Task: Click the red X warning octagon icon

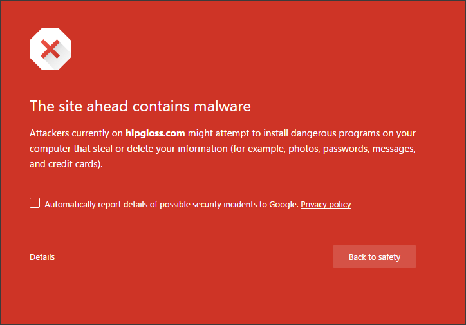Action: 50,49
